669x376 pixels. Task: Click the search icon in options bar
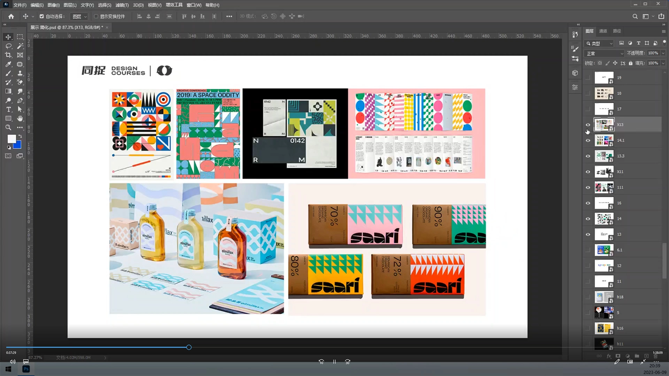click(x=635, y=16)
